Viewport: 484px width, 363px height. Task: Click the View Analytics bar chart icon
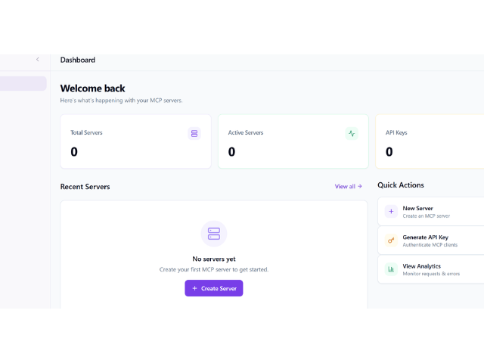[x=391, y=269]
